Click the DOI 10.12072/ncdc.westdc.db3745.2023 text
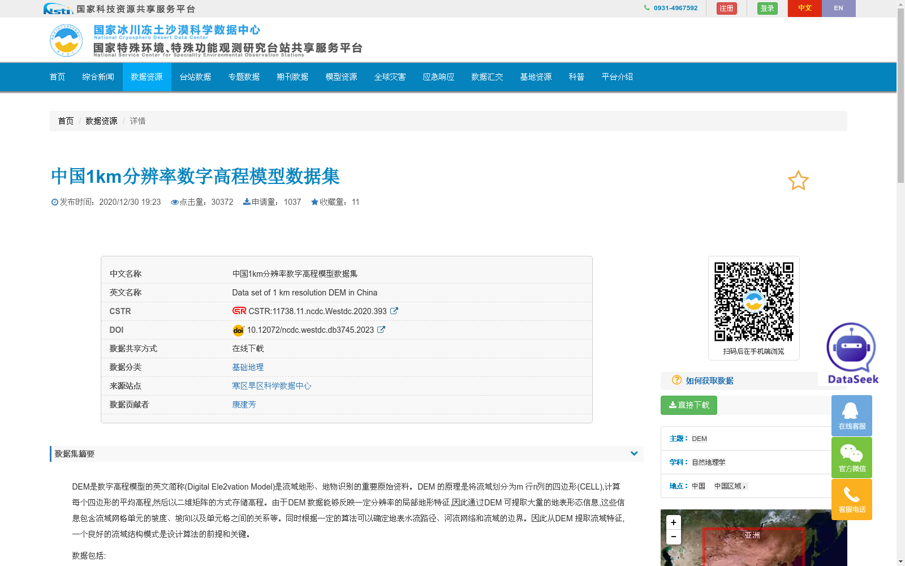This screenshot has width=905, height=566. 311,330
